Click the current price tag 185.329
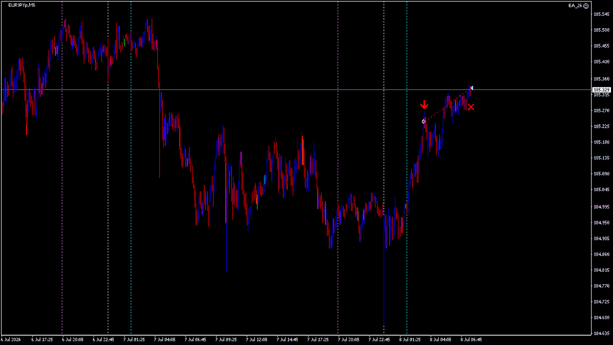The image size is (613, 345). (602, 90)
